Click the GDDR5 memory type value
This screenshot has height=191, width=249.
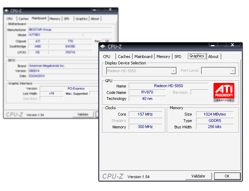pos(215,121)
